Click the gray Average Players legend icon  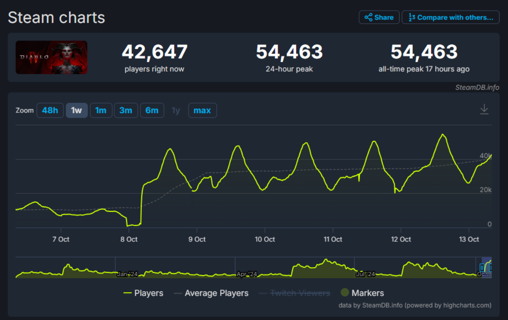[x=178, y=293]
